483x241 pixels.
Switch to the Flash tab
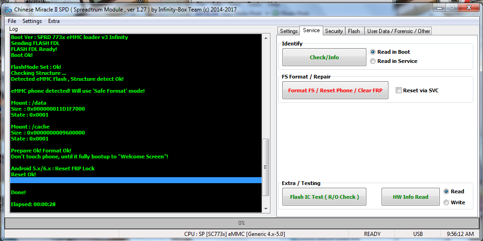pyautogui.click(x=354, y=31)
